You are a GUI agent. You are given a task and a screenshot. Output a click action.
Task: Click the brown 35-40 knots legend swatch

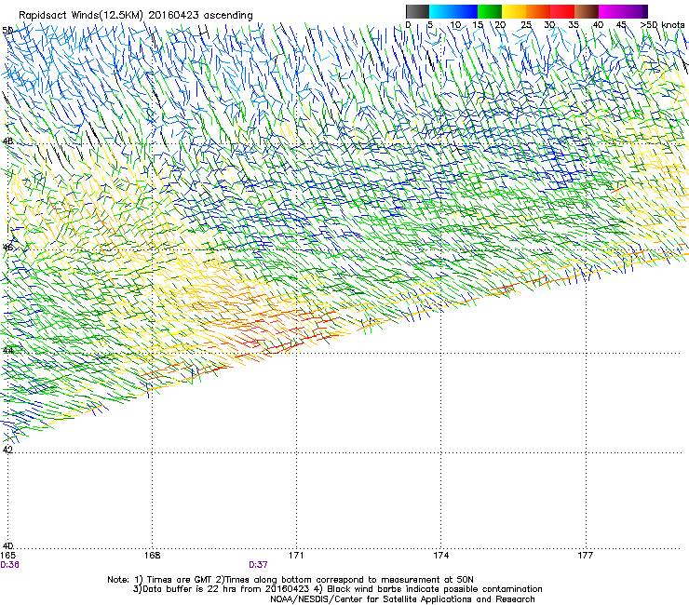coord(587,11)
